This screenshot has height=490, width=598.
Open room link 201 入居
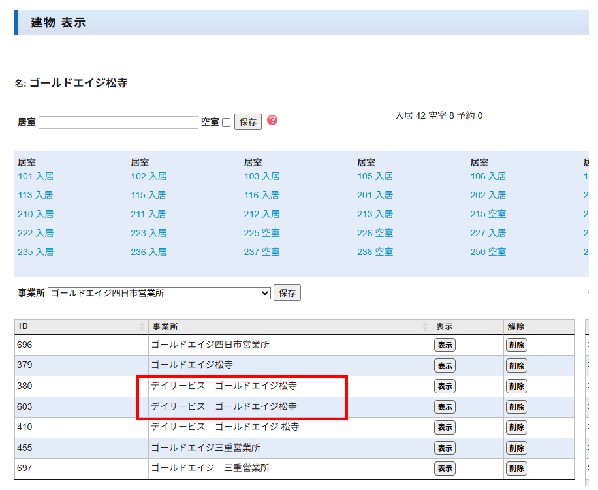375,196
